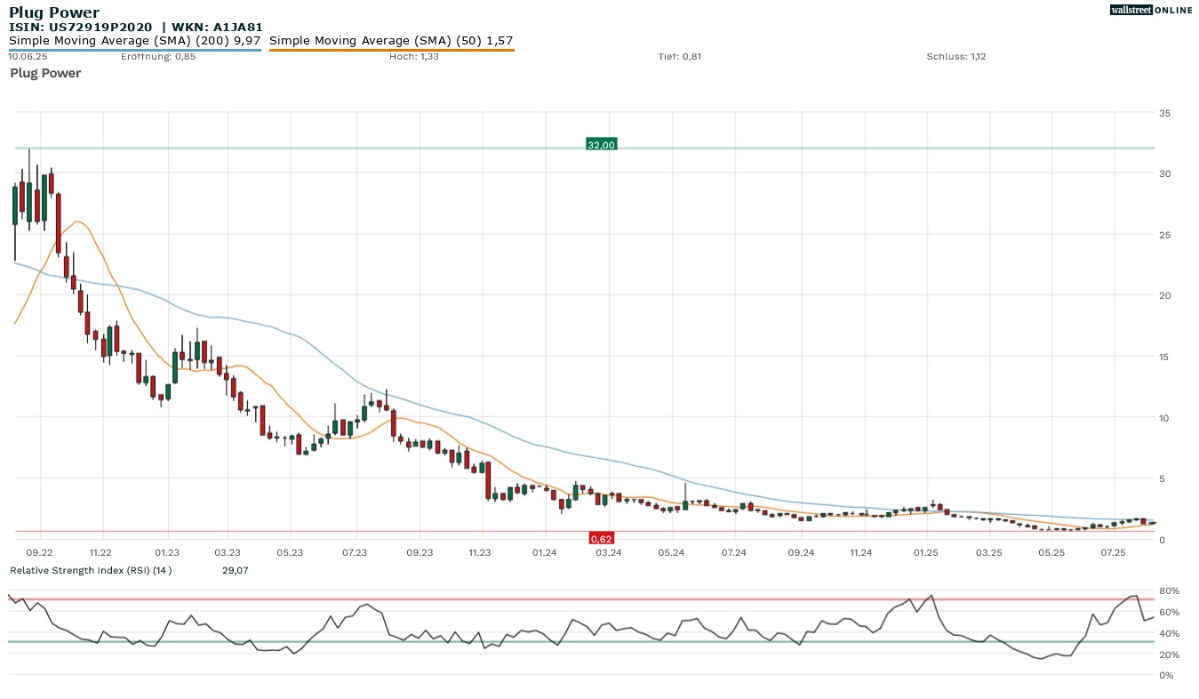Click the orange SMA 50 legend line

(x=391, y=50)
